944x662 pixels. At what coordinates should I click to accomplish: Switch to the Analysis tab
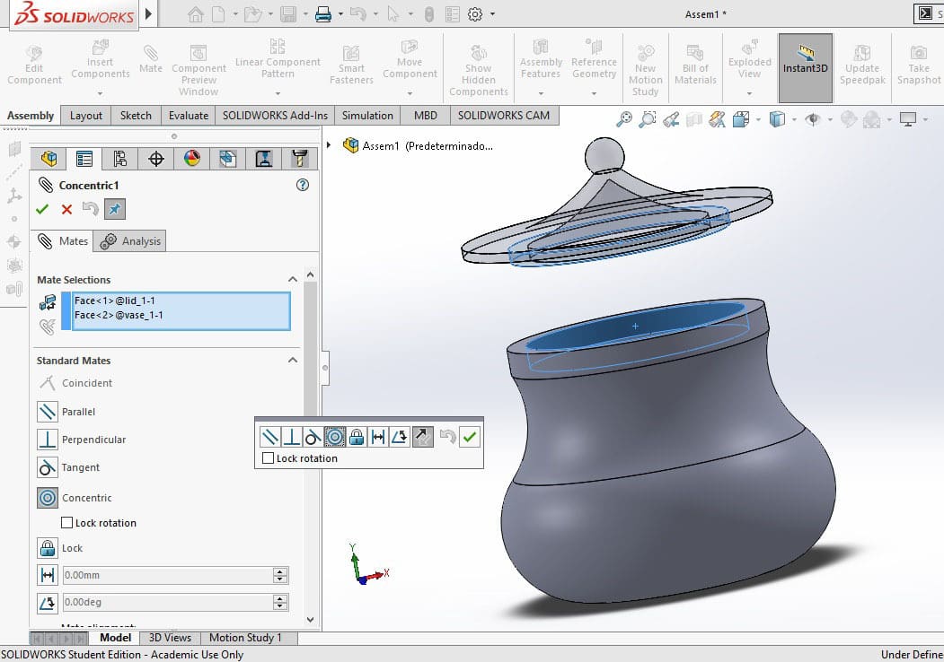tap(130, 241)
